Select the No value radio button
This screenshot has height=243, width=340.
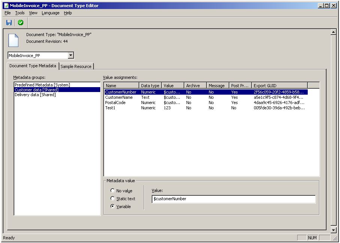(113, 191)
